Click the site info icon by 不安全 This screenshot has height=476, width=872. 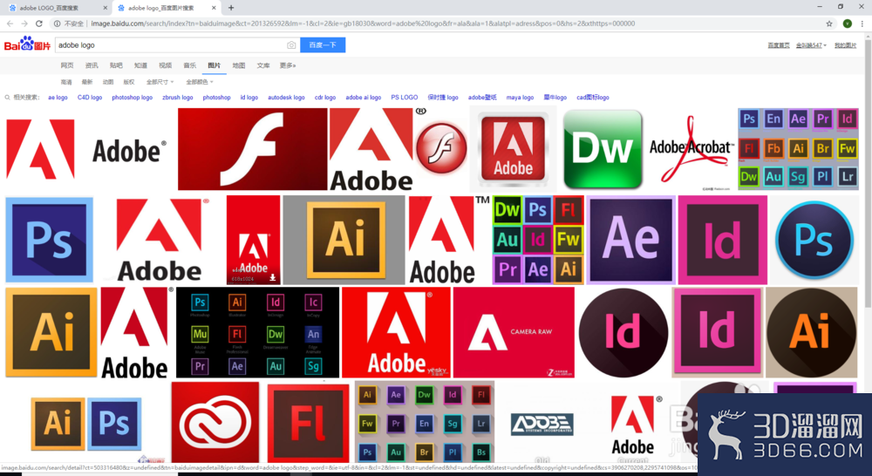click(57, 24)
